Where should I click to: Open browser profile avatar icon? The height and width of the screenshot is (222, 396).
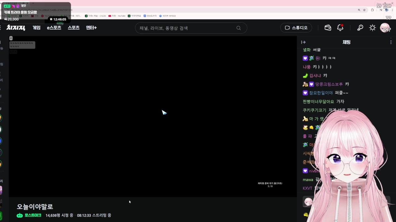pyautogui.click(x=386, y=10)
